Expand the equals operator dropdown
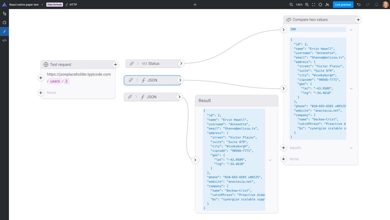 pos(351,148)
